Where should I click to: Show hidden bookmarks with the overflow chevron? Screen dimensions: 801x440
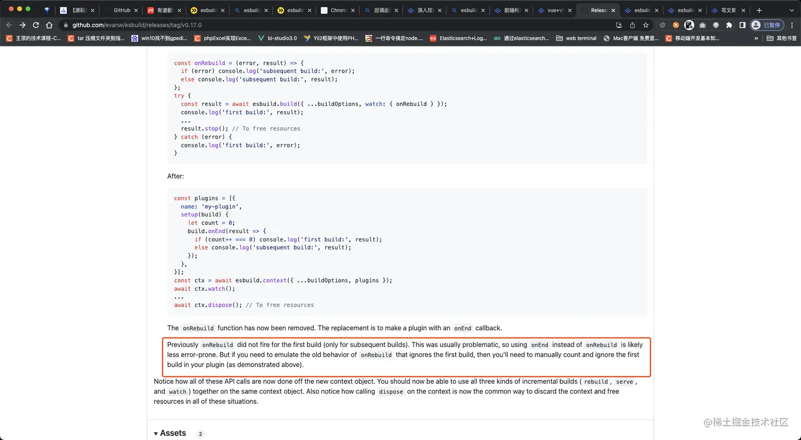click(756, 38)
